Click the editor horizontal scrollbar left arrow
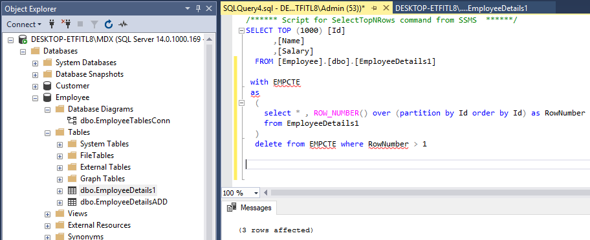This screenshot has height=240, width=590. click(x=266, y=193)
